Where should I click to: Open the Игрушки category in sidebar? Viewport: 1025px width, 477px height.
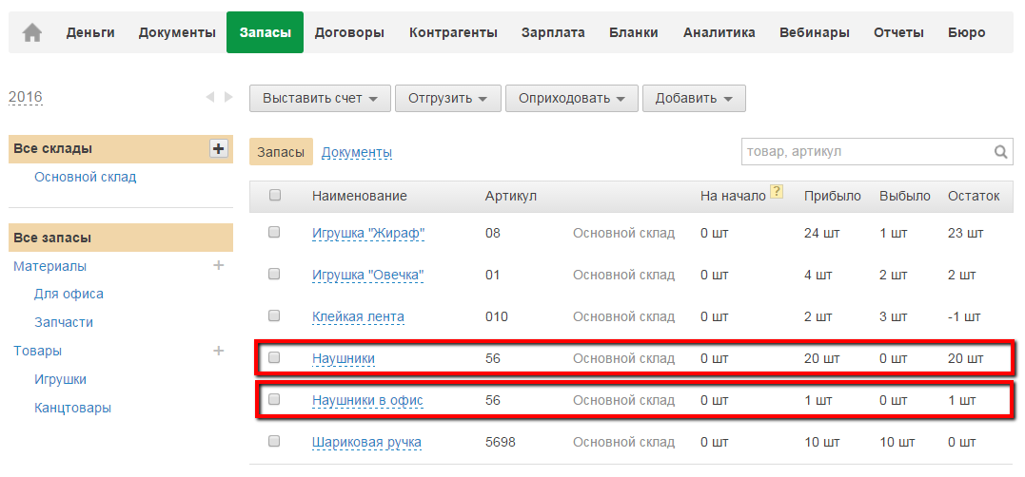[x=60, y=379]
